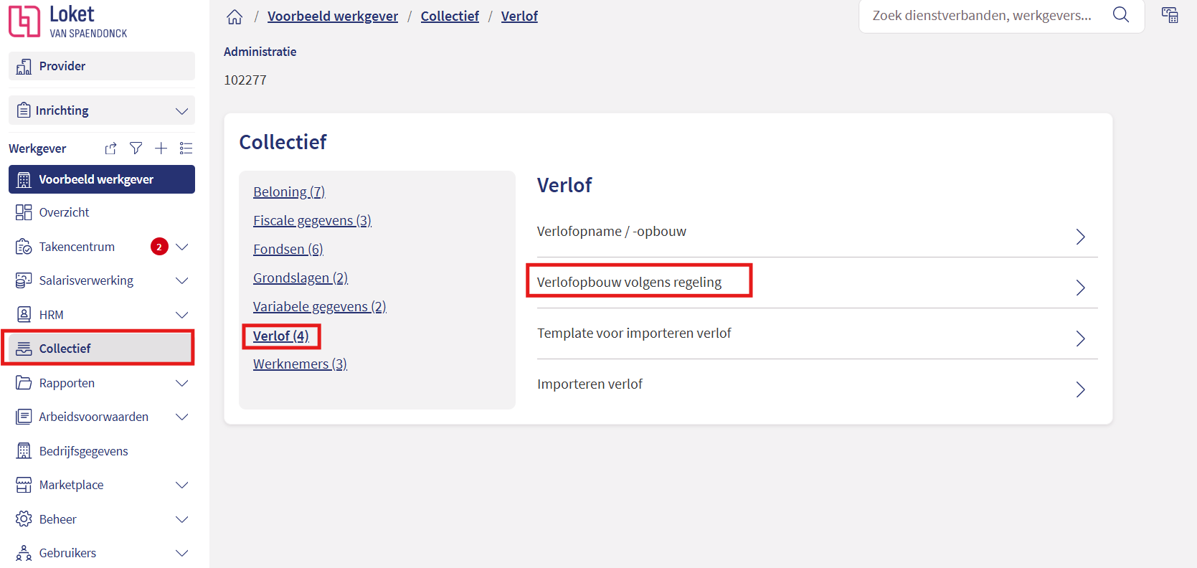Viewport: 1197px width, 568px height.
Task: Click the Collectief breadcrumb link
Action: click(450, 16)
